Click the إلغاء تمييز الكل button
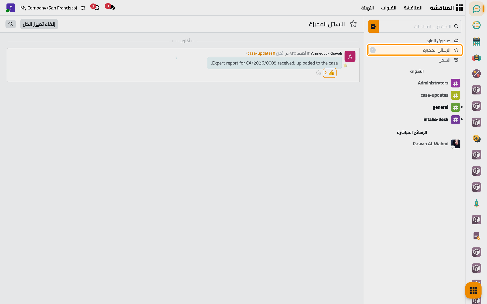Image resolution: width=487 pixels, height=304 pixels. (39, 24)
